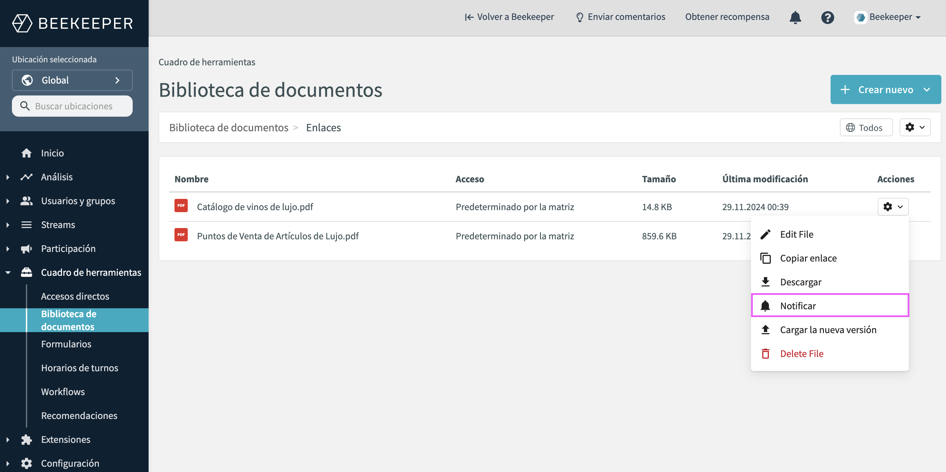
Task: Click the 859.6 KB size cell
Action: (659, 236)
